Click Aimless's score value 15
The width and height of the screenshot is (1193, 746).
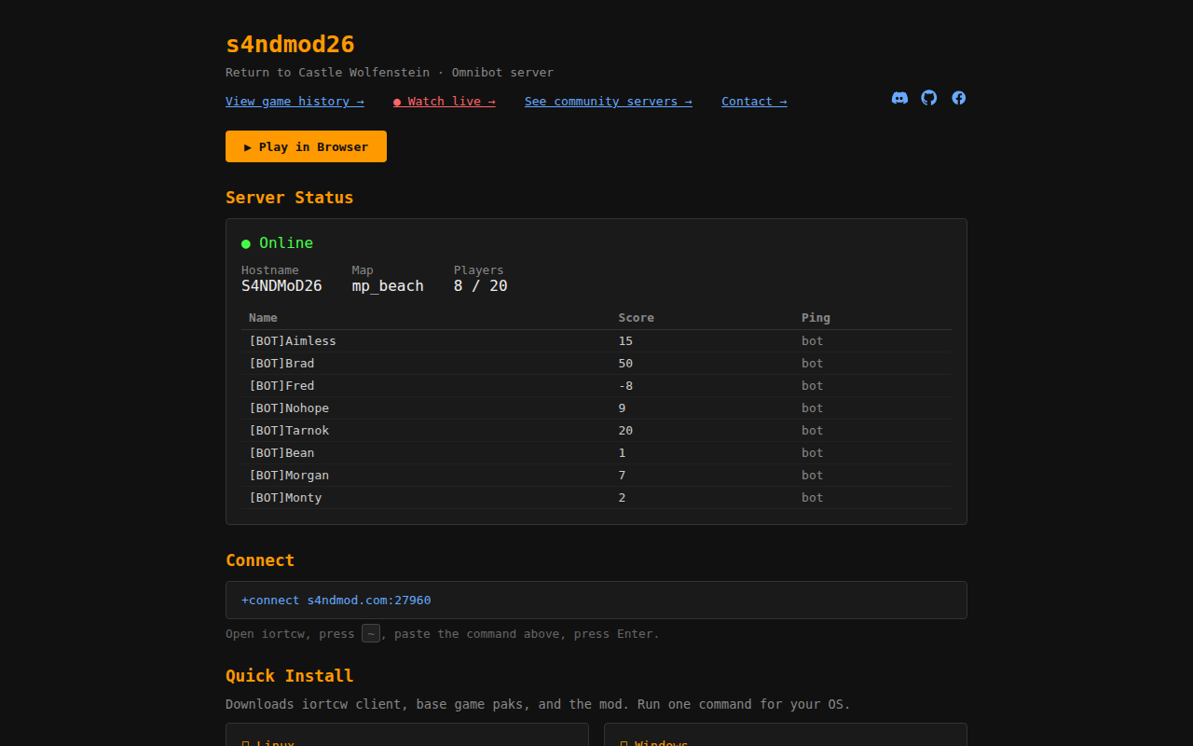625,341
